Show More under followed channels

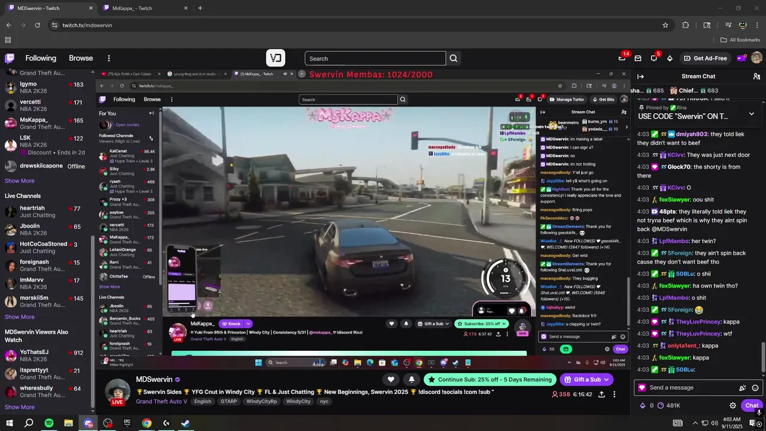pyautogui.click(x=20, y=181)
